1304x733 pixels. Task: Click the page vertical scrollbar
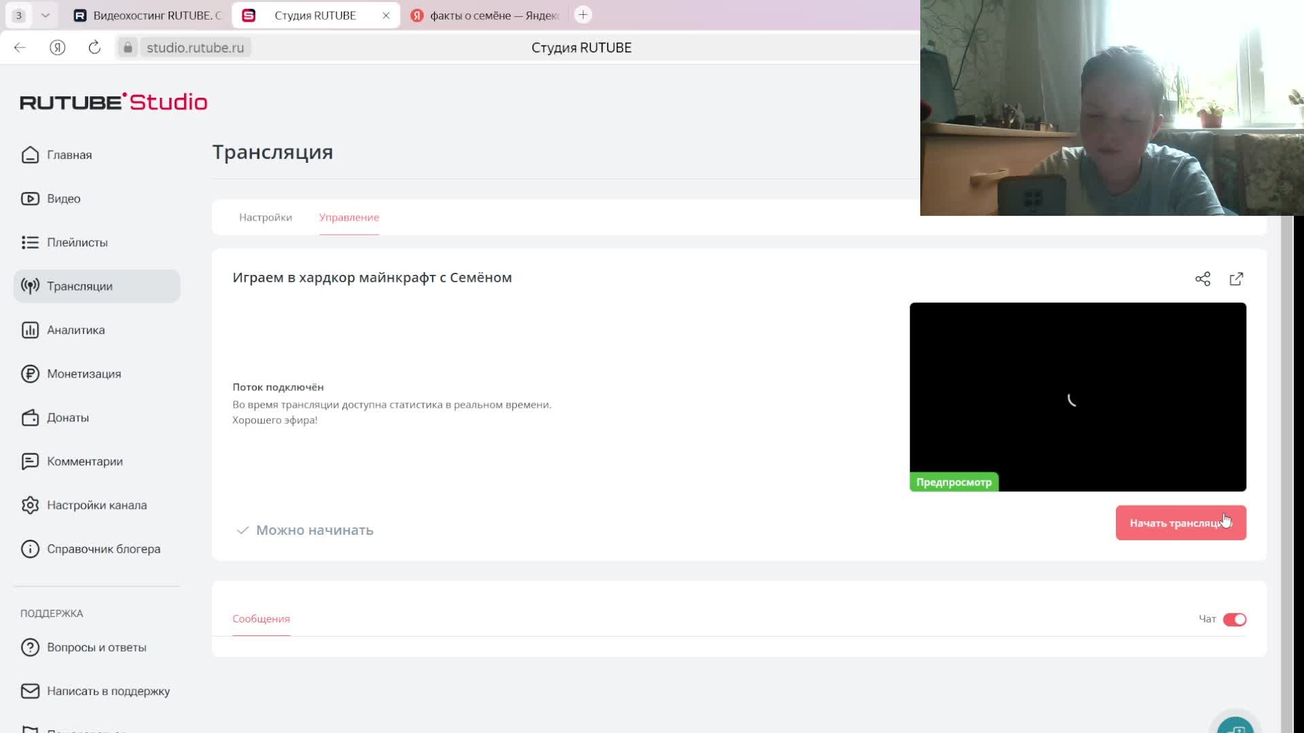coord(1286,474)
